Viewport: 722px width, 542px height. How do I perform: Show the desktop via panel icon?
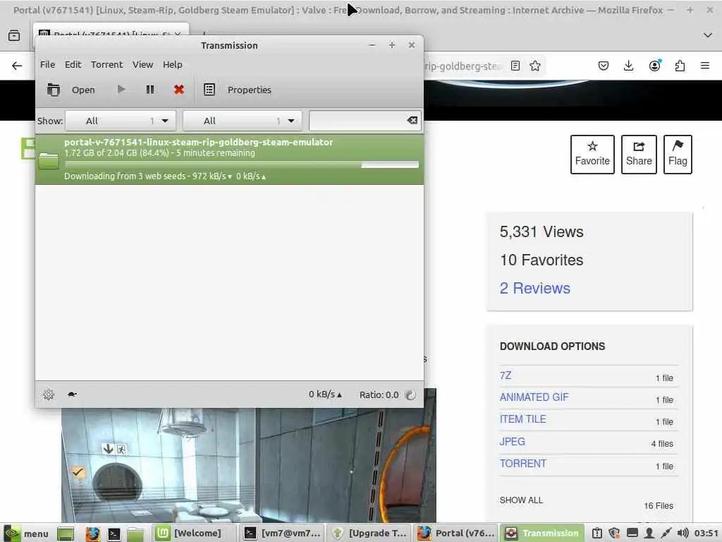[x=66, y=534]
